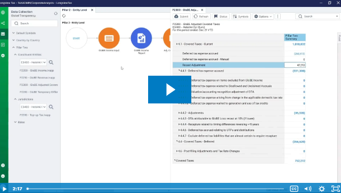Click the START workflow node

[x=77, y=38]
